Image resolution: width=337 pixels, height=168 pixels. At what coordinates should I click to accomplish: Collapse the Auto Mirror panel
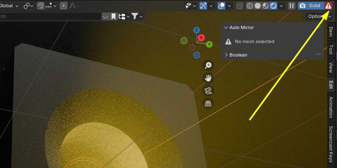[226, 27]
